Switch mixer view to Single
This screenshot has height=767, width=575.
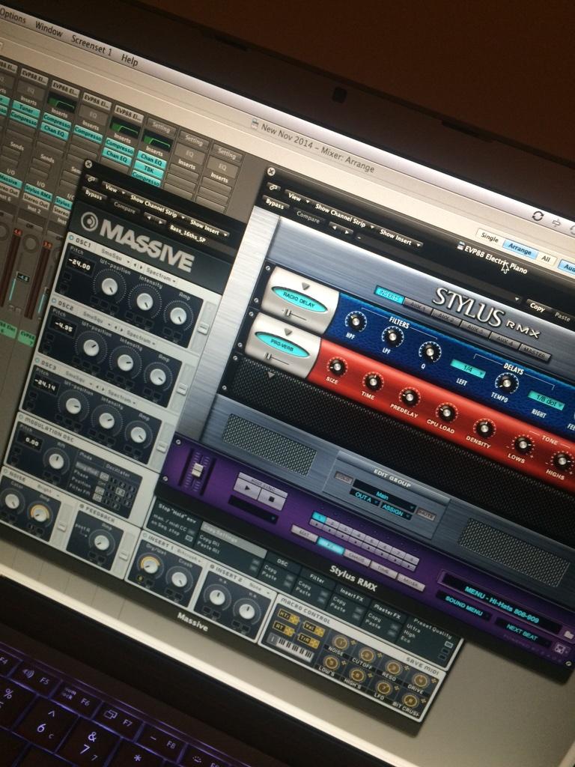click(489, 237)
